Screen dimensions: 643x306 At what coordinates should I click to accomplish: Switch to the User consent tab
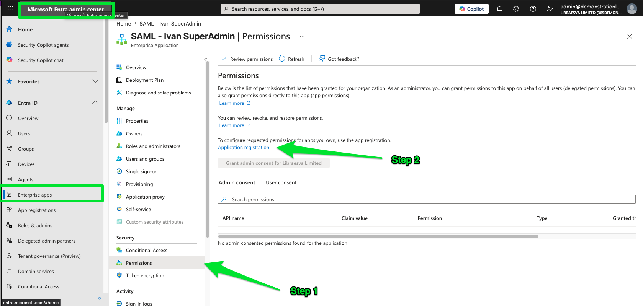click(281, 182)
